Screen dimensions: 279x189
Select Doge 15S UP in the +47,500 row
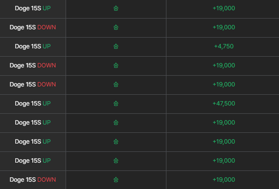(33, 104)
